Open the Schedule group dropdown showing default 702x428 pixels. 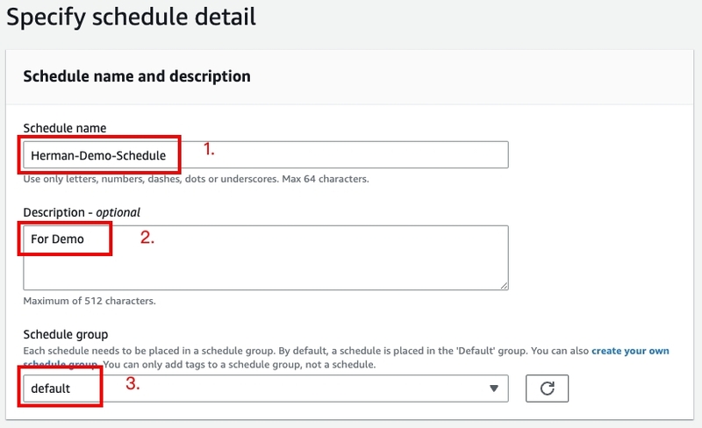click(266, 389)
